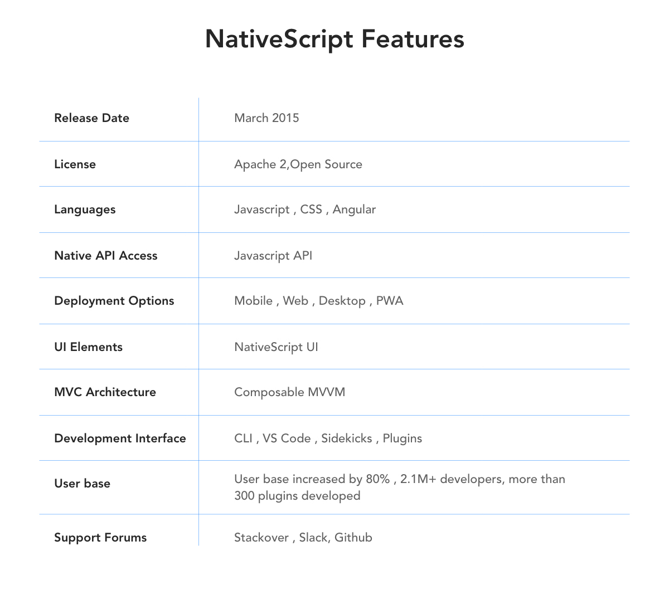Image resolution: width=669 pixels, height=590 pixels.
Task: Click the NativeScript Features title
Action: [334, 39]
